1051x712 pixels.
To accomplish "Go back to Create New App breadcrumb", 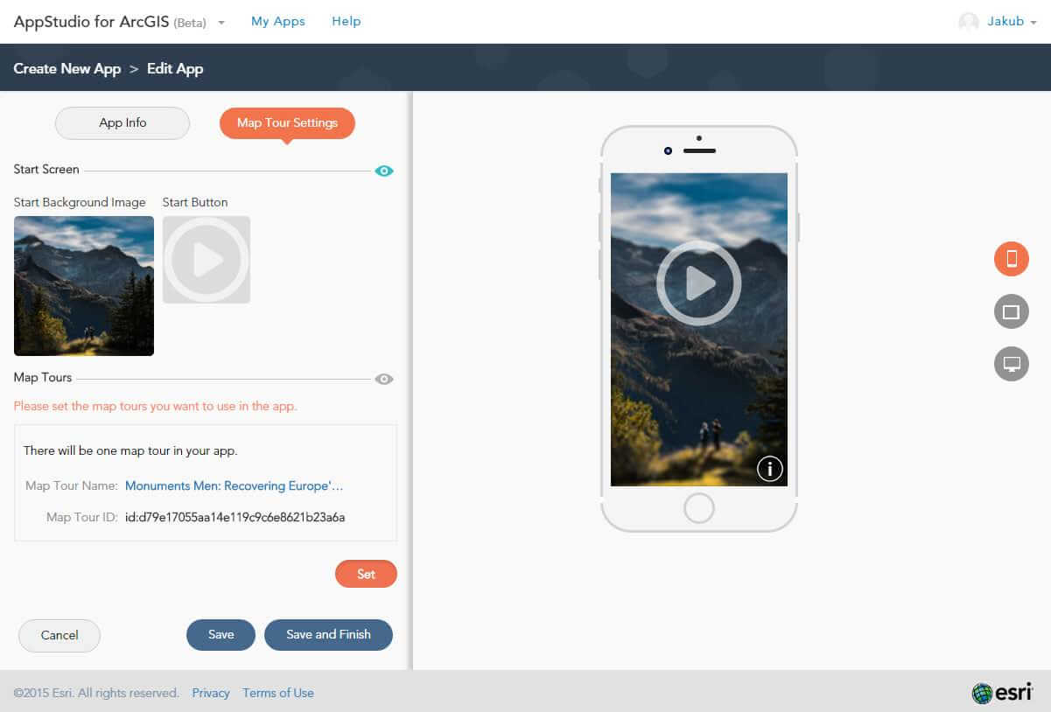I will [67, 68].
